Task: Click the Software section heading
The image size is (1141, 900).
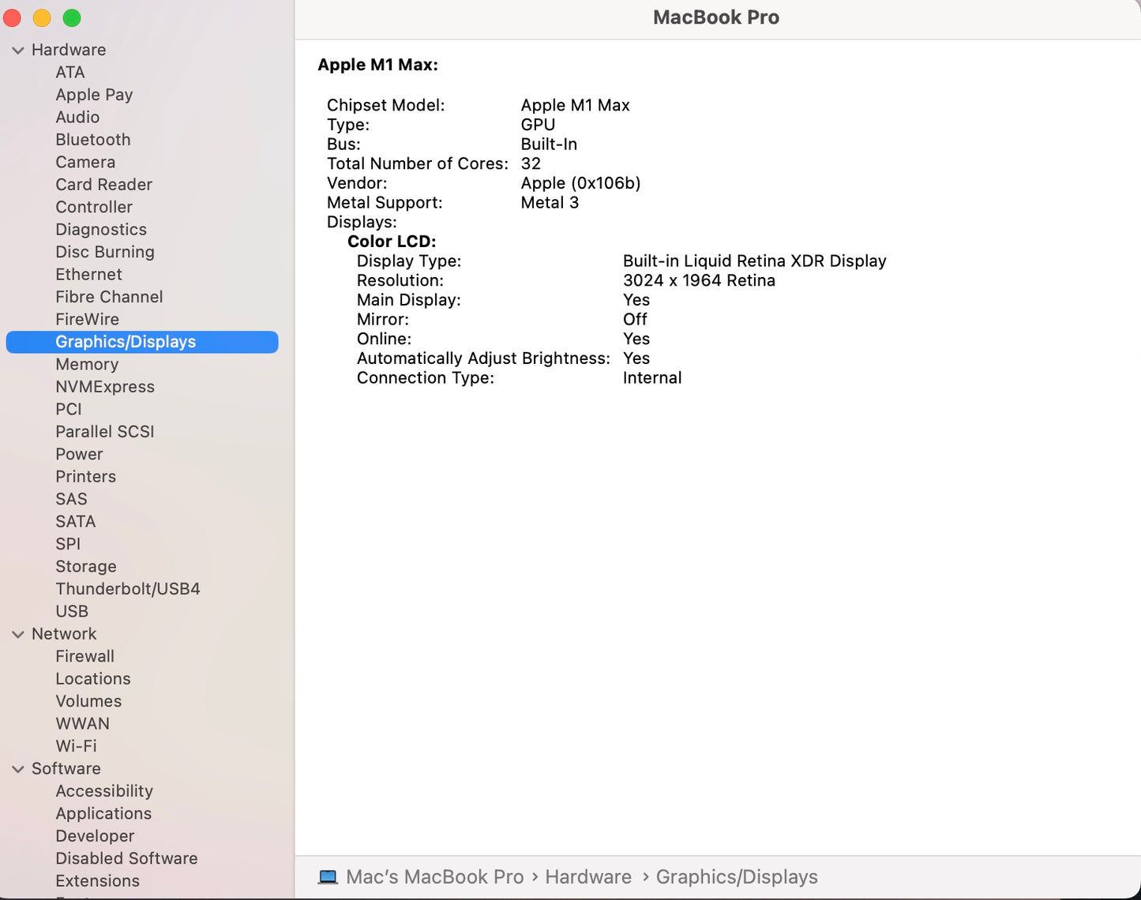Action: coord(66,770)
